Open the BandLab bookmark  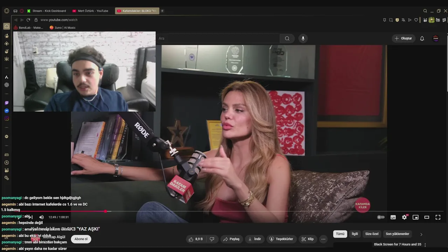[28, 28]
